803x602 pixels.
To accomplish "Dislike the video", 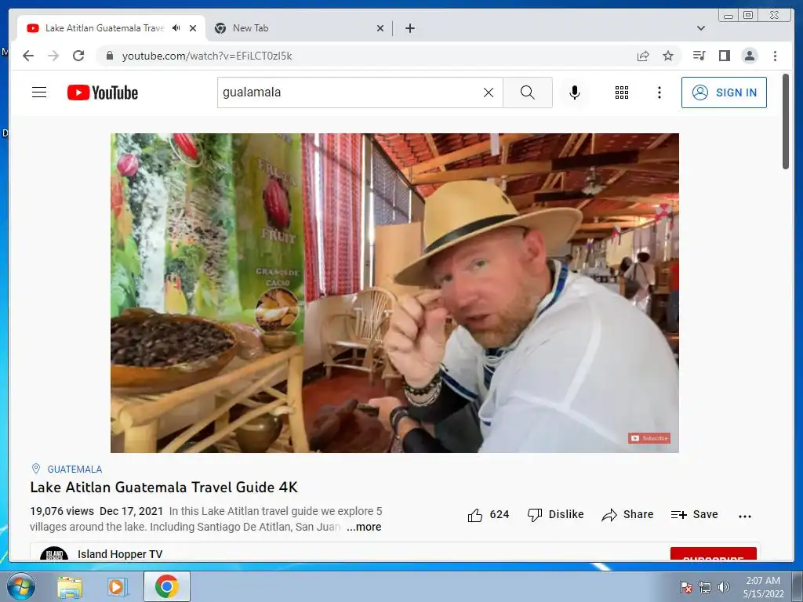I will click(x=556, y=514).
